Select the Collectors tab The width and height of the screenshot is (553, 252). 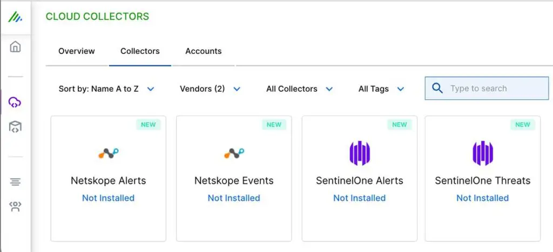(x=140, y=51)
